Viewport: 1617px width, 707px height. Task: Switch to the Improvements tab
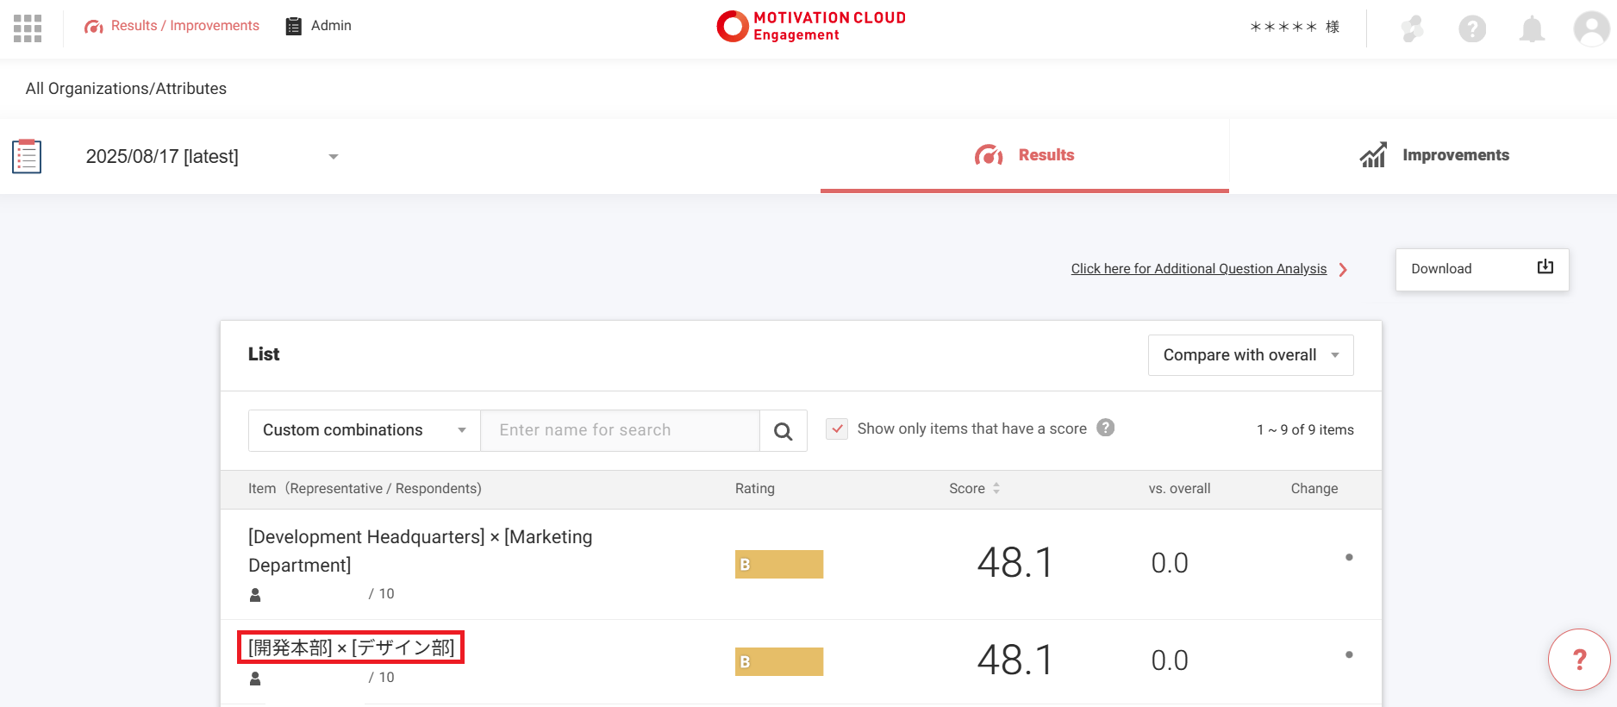click(1433, 155)
